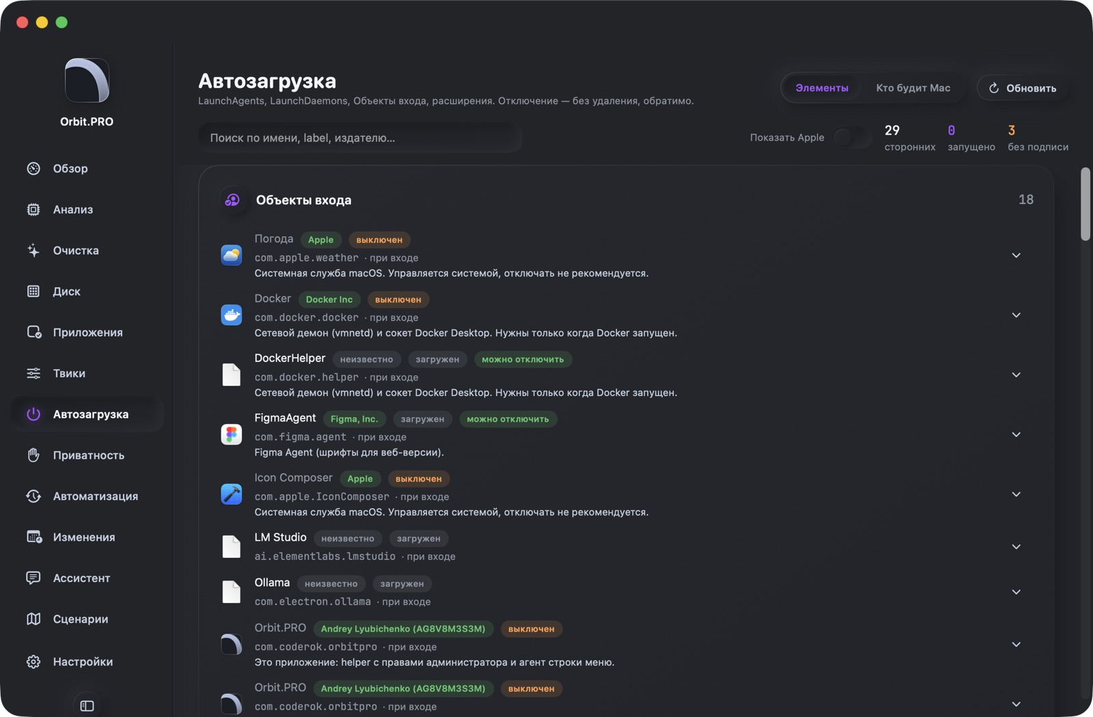The height and width of the screenshot is (717, 1093).
Task: Click the 3 без подписи counter
Action: [1038, 137]
